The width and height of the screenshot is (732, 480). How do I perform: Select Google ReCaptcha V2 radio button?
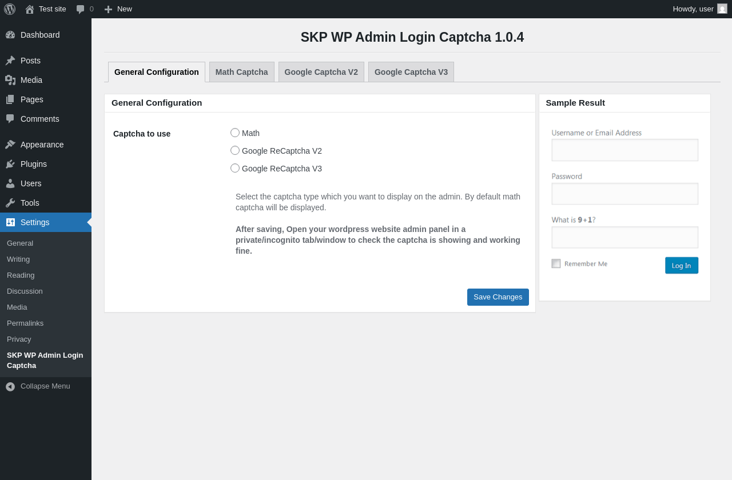235,150
